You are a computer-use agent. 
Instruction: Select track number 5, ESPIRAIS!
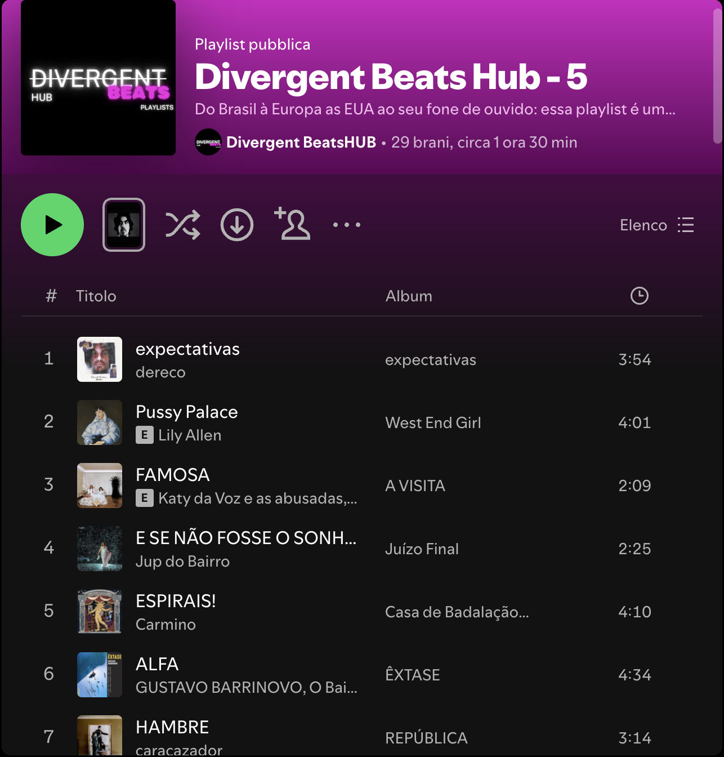[175, 601]
